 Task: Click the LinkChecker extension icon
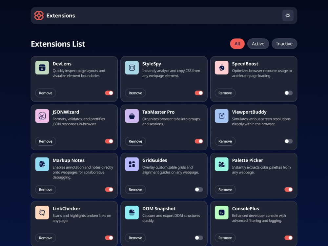pos(42,213)
